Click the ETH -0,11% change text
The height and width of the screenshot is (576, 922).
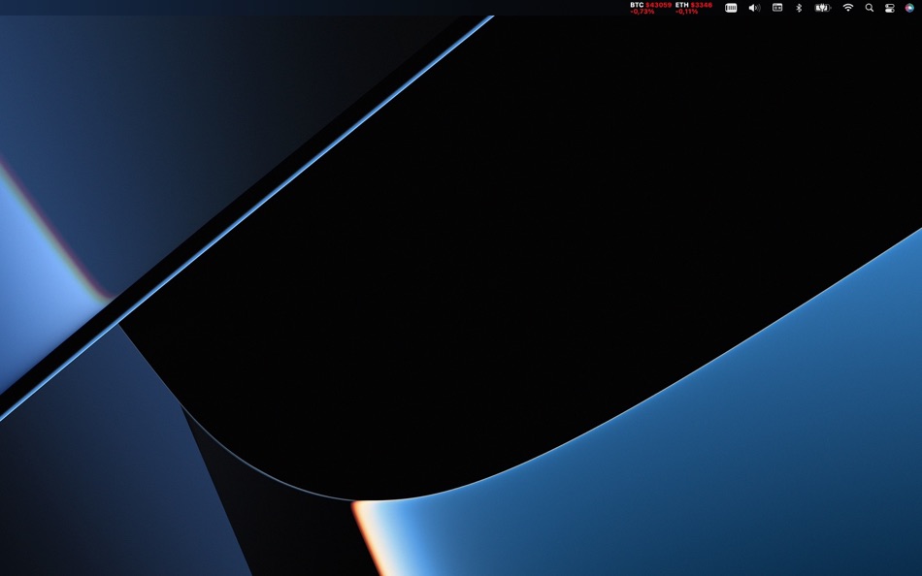685,11
